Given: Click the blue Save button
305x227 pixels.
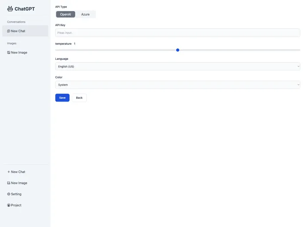Looking at the screenshot, I should tap(62, 98).
